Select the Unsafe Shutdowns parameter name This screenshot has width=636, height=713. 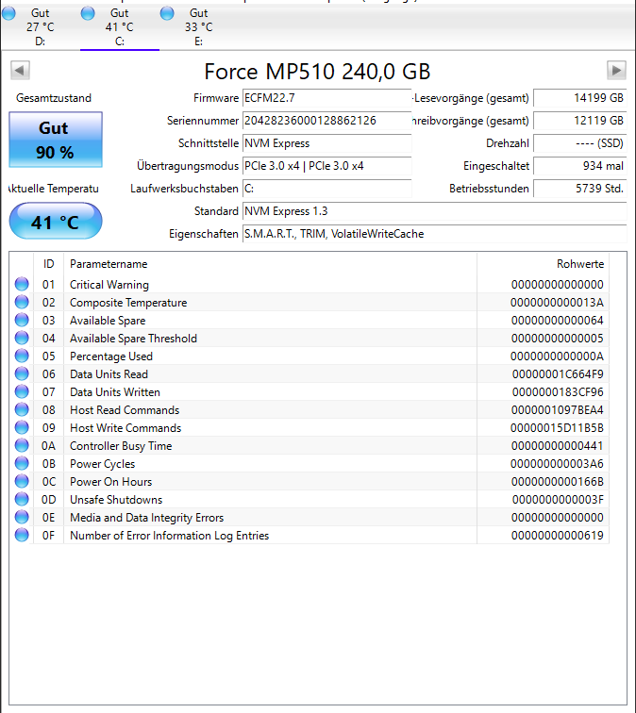pos(116,500)
